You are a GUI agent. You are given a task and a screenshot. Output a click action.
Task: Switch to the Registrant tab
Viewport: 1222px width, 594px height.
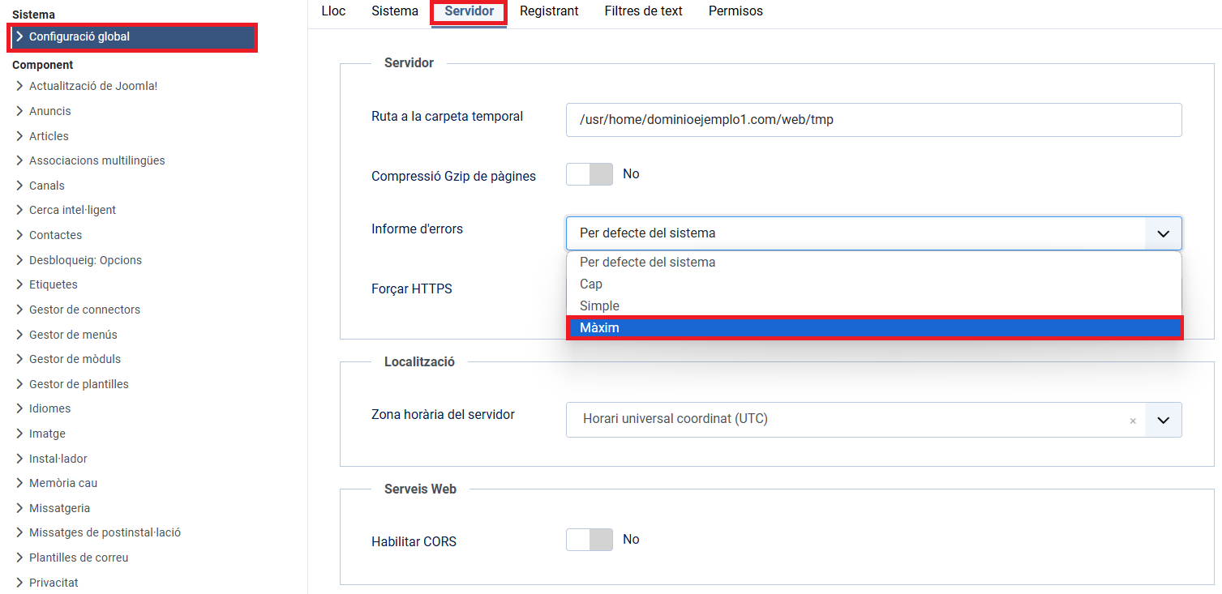549,11
